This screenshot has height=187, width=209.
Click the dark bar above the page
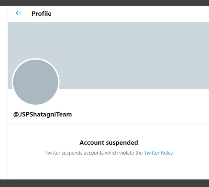[104, 3]
